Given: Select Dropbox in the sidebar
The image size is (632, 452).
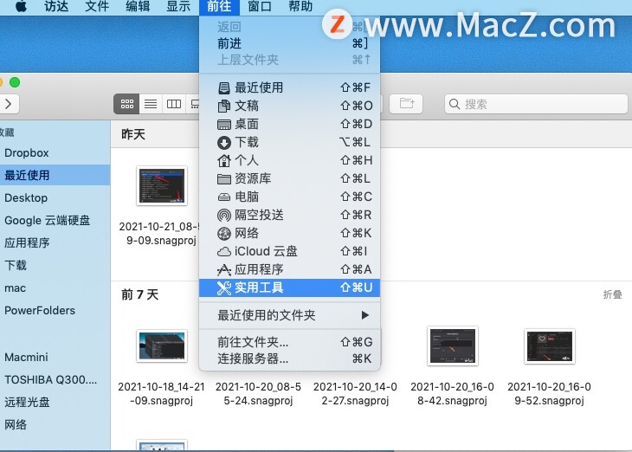Looking at the screenshot, I should 55,152.
